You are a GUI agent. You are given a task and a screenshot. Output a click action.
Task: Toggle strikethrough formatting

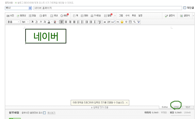[45, 22]
